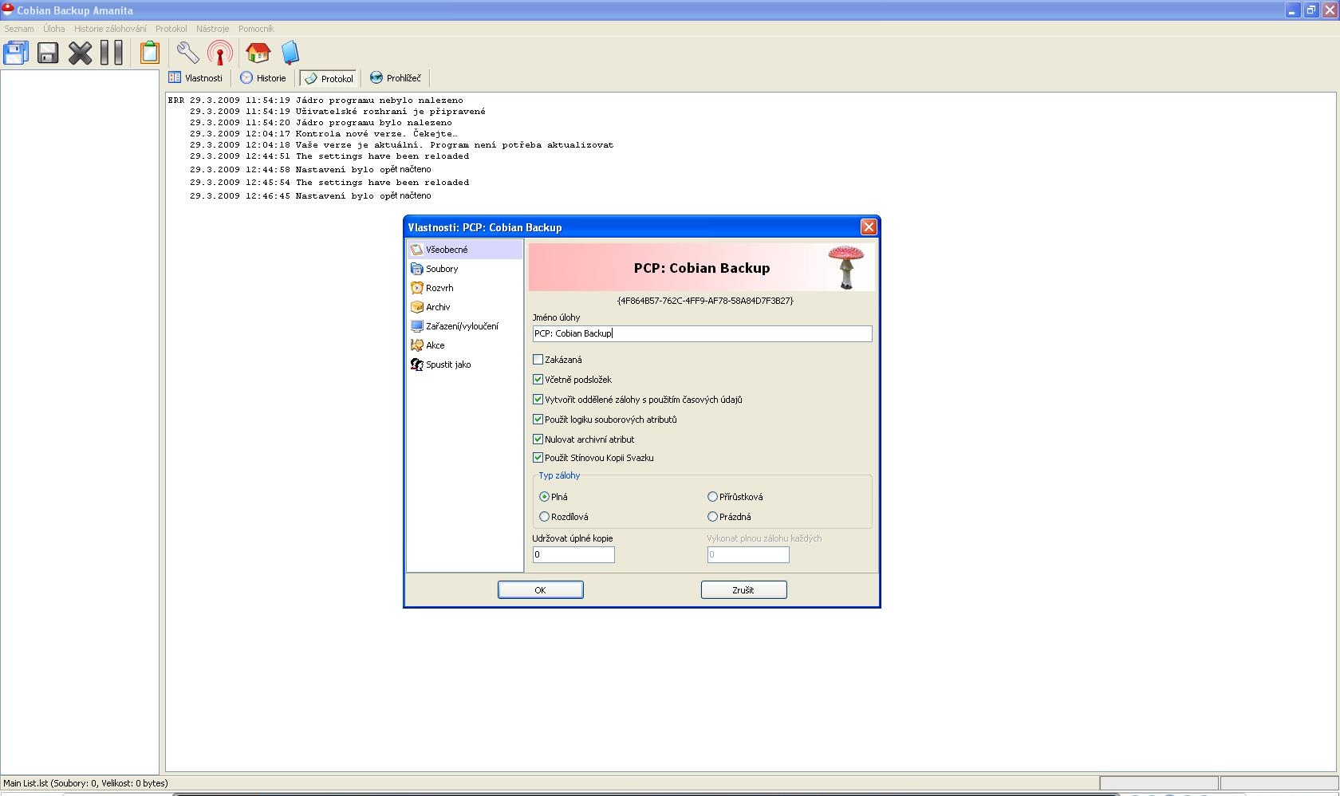This screenshot has height=796, width=1340.
Task: Select the Rozdílová backup type
Action: tap(544, 517)
